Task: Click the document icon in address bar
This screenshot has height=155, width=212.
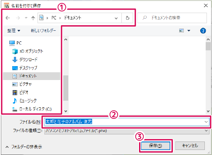Action: pos(41,18)
